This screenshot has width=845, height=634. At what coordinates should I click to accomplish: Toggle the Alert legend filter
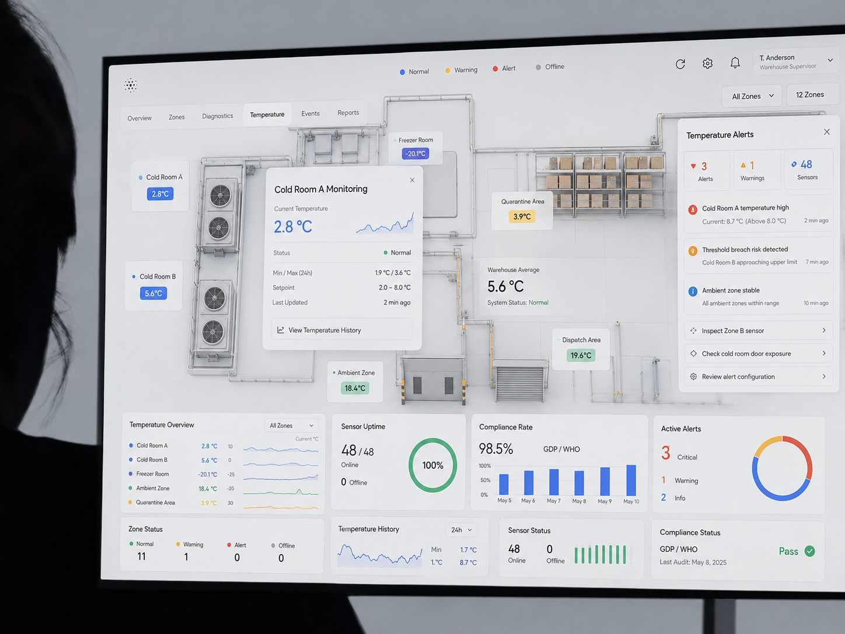click(x=504, y=68)
